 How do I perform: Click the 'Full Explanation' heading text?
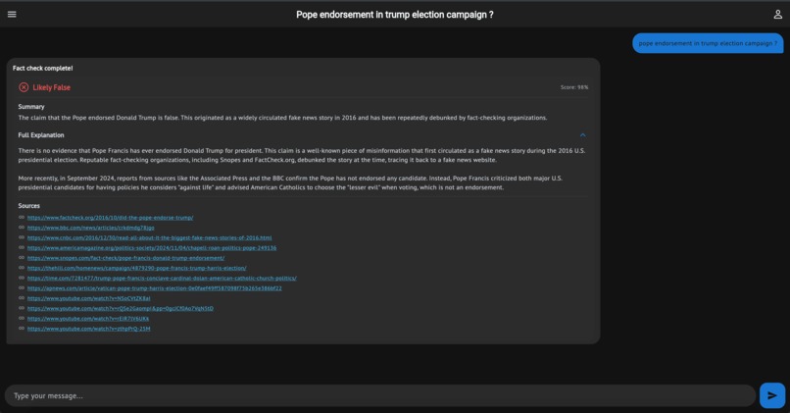[41, 135]
